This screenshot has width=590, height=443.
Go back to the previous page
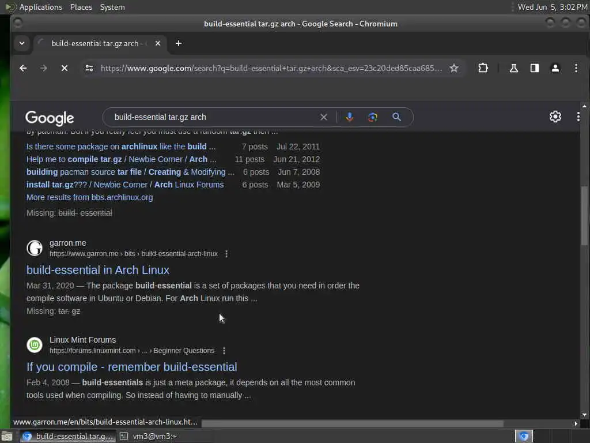coord(23,68)
